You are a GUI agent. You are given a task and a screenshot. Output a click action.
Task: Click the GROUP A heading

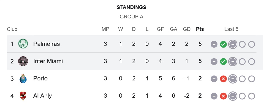tap(131, 17)
